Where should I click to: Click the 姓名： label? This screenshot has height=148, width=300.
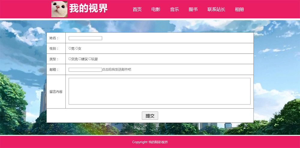(54, 38)
